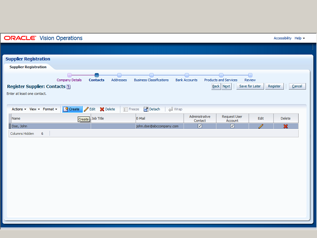The width and height of the screenshot is (317, 238).
Task: Click the Detach toolbar button
Action: (152, 109)
